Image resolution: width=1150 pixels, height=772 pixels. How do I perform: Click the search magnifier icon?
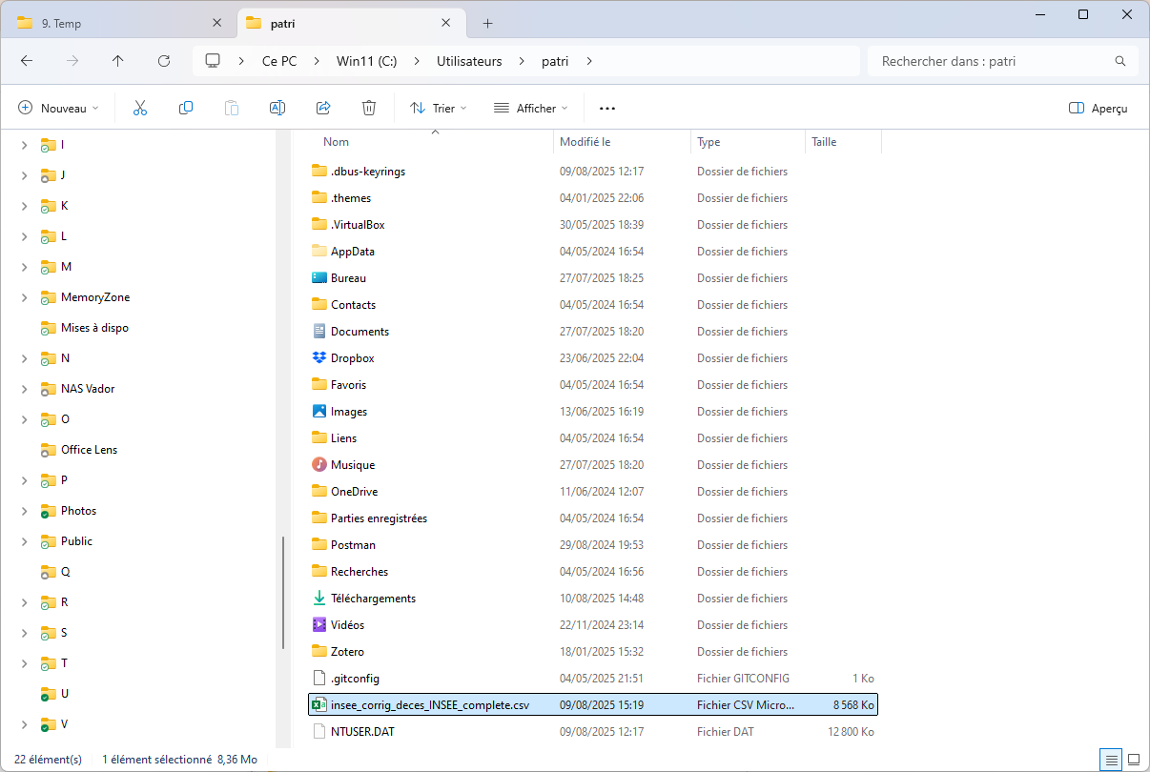point(1120,61)
